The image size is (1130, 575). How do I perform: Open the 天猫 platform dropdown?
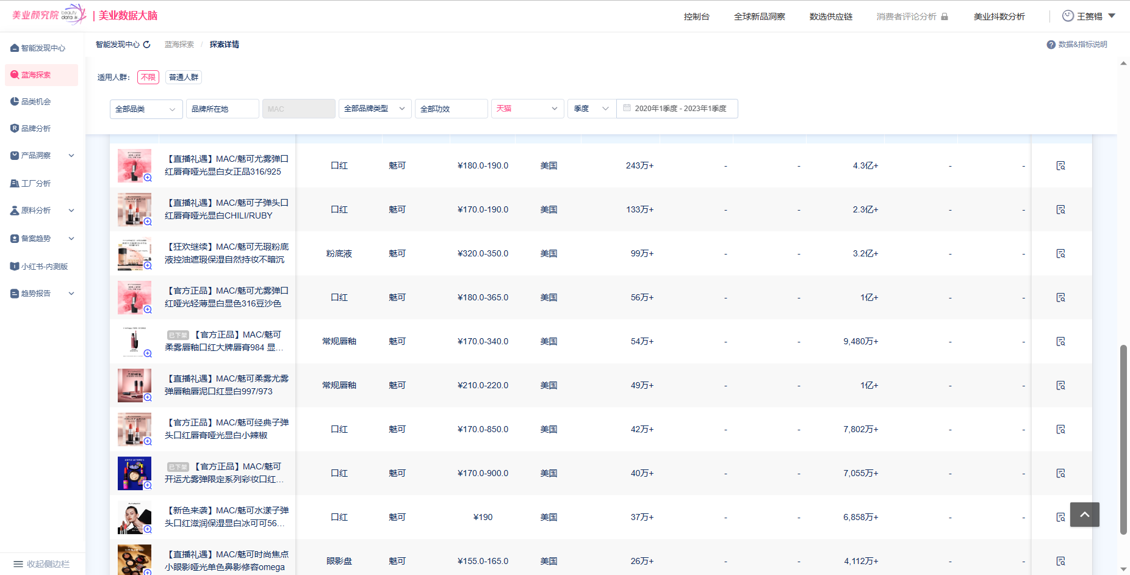pos(527,109)
